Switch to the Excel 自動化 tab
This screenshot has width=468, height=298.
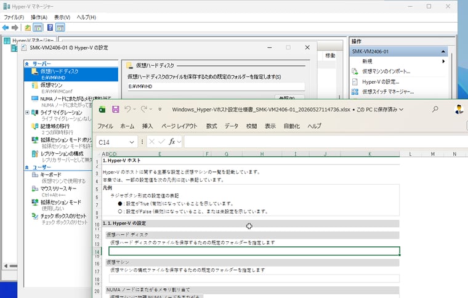click(x=292, y=126)
